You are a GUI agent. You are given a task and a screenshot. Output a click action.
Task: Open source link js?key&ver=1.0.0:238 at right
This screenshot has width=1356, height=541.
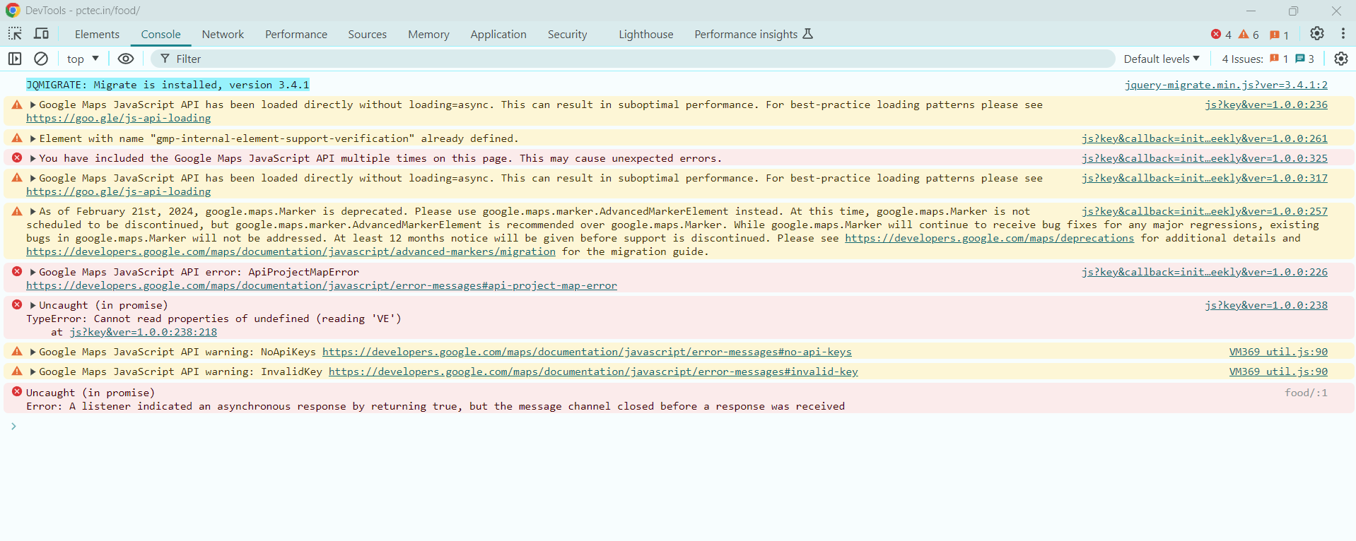(x=1266, y=305)
